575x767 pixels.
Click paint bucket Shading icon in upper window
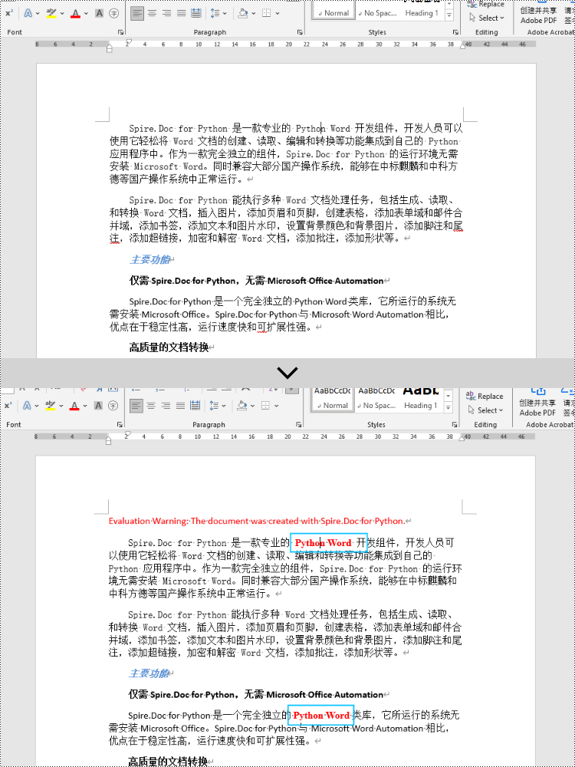click(243, 14)
